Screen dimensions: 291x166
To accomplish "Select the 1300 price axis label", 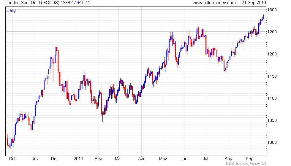I will point(272,10).
